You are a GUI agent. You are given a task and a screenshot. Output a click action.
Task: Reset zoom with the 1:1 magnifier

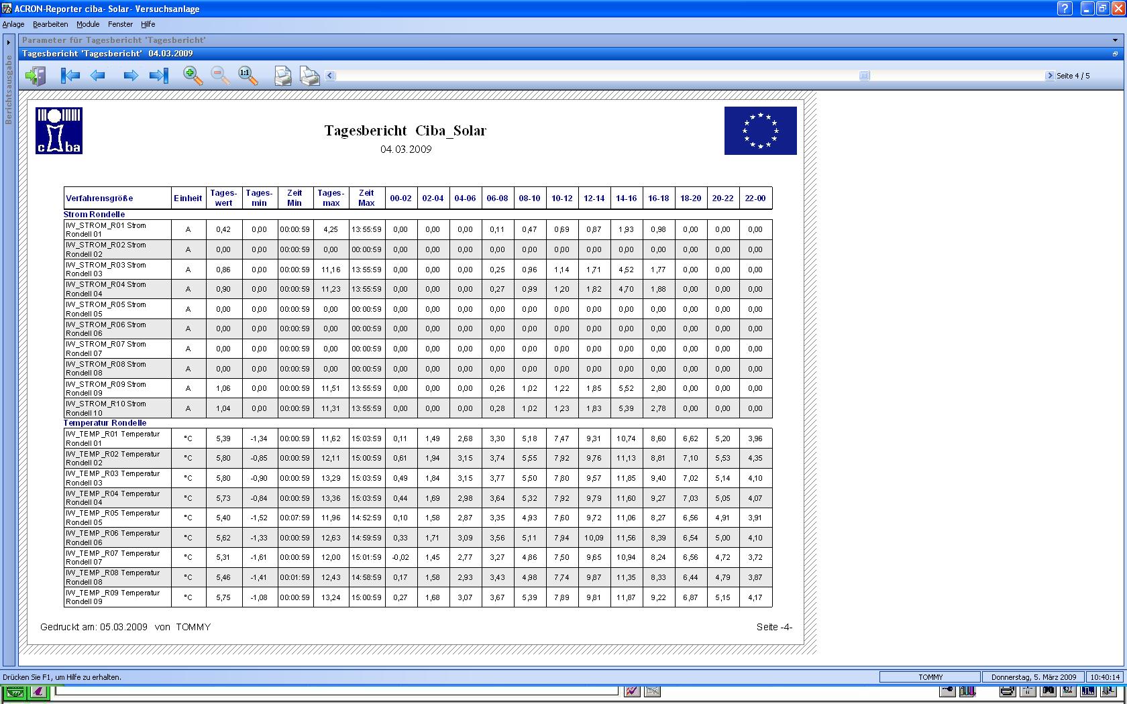pyautogui.click(x=248, y=76)
